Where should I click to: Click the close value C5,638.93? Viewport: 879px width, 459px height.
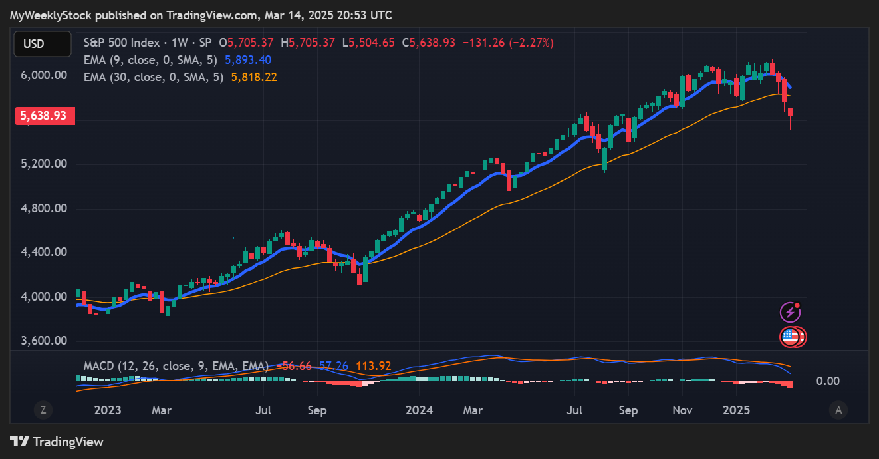pos(428,43)
